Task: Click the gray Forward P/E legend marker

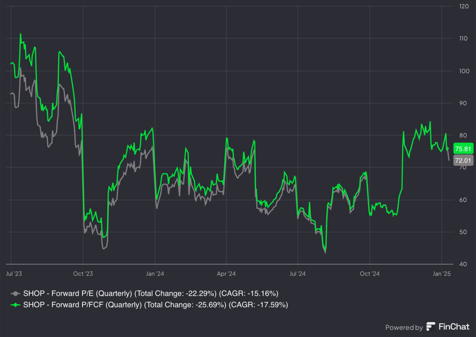Action: coord(15,294)
